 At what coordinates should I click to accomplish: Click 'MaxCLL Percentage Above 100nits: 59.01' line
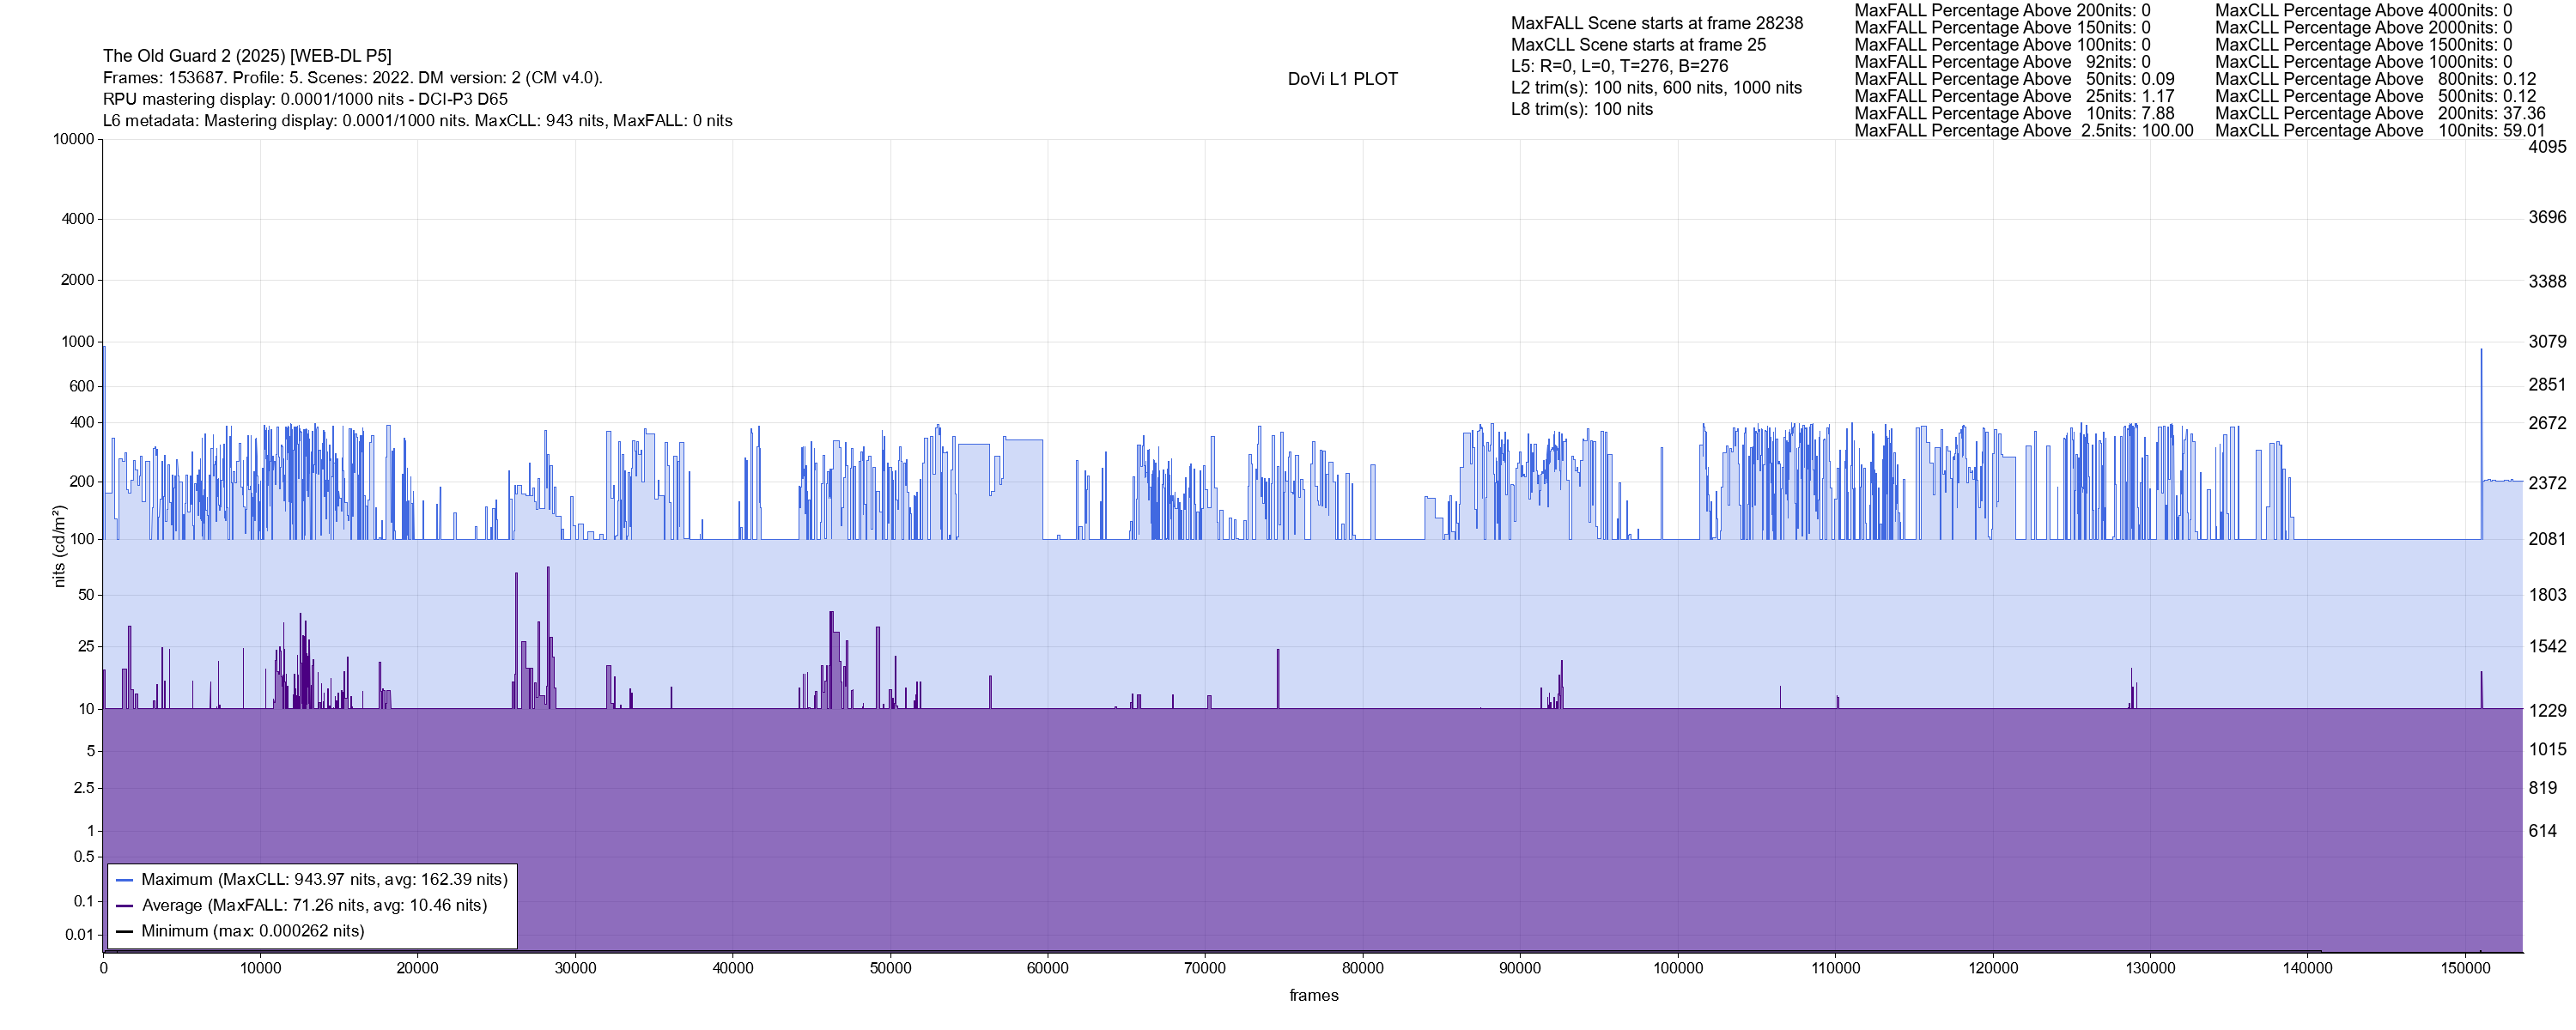[2379, 131]
